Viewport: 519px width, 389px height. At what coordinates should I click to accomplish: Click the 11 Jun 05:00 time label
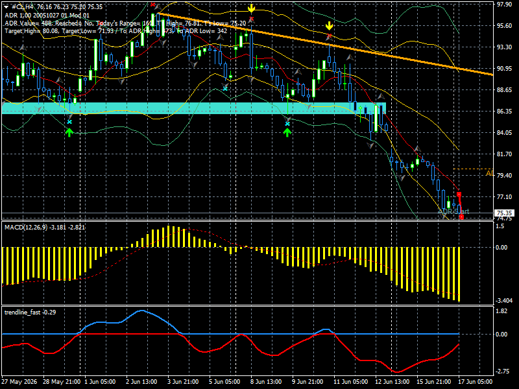tap(350, 382)
